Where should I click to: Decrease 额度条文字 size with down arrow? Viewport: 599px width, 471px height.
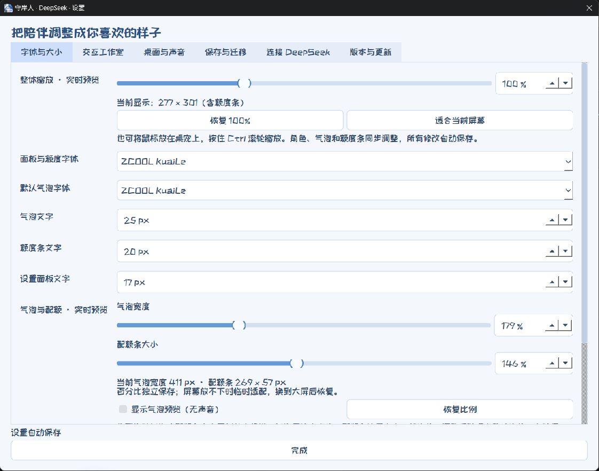click(565, 251)
